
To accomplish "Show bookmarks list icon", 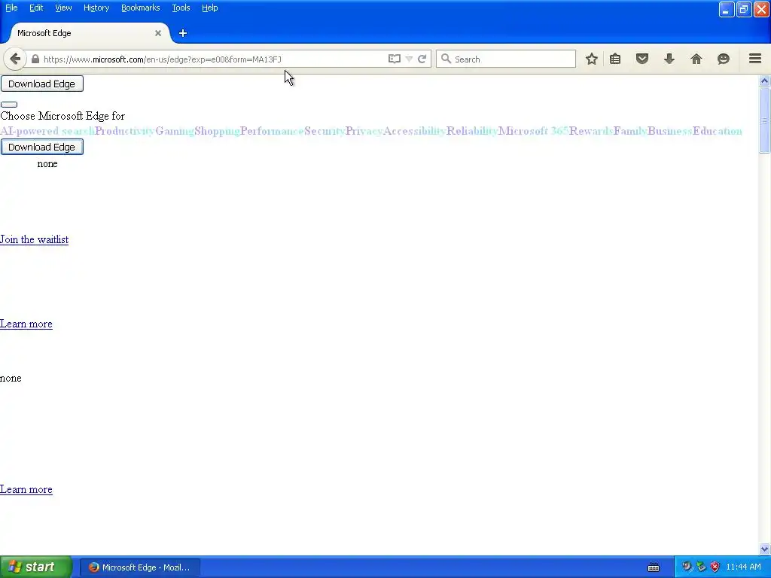I will (615, 59).
